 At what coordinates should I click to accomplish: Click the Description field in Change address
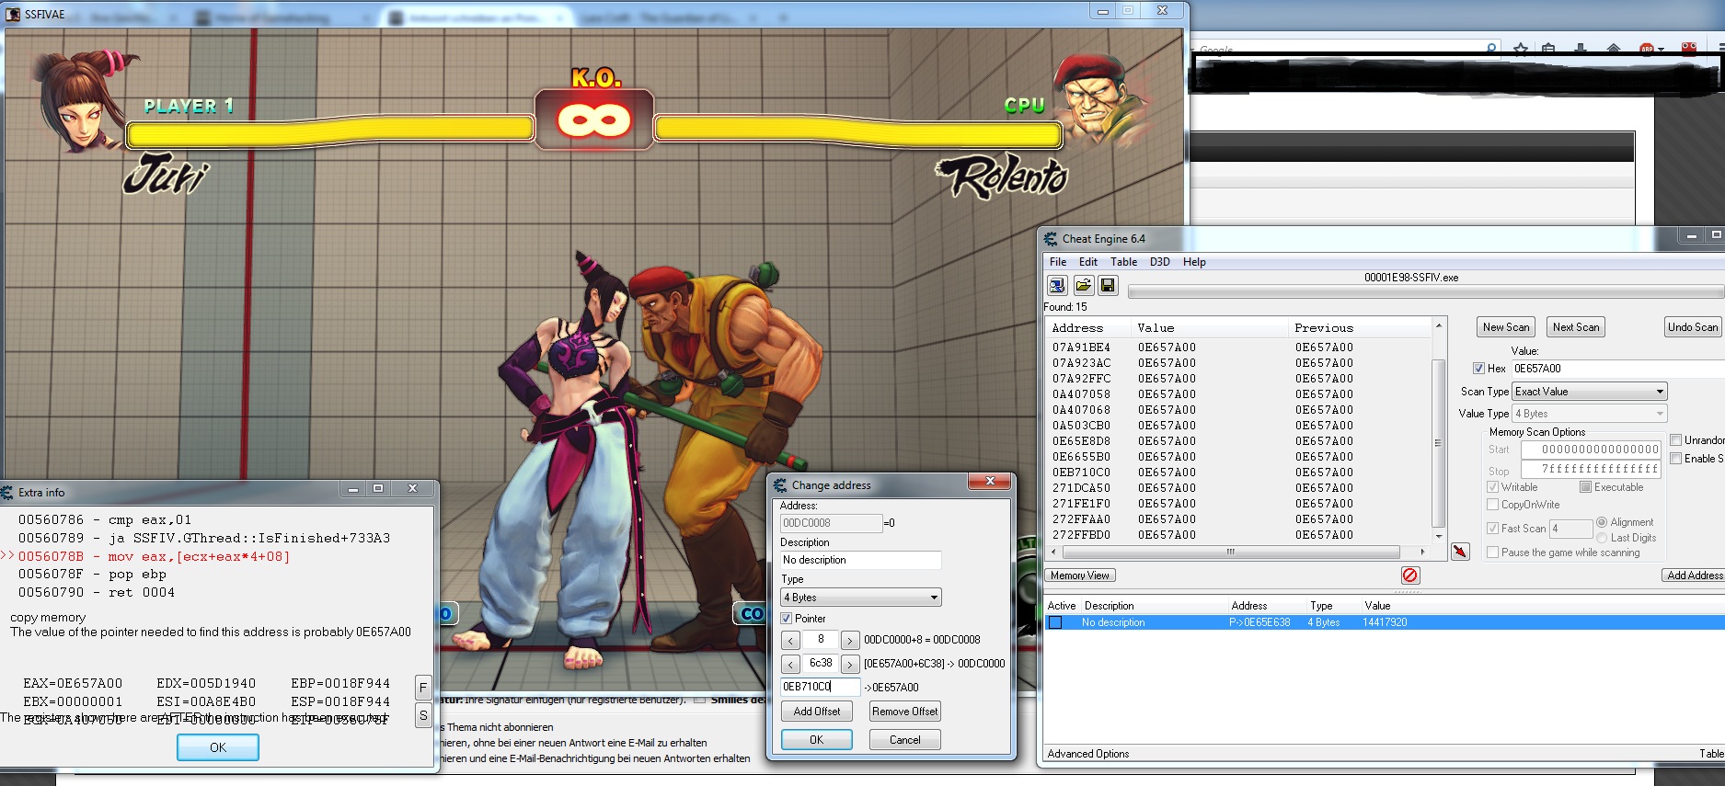pyautogui.click(x=860, y=560)
